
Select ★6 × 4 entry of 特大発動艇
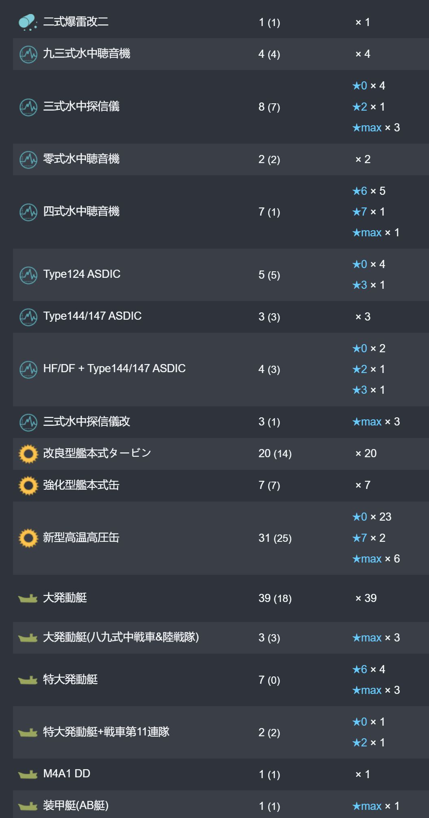pyautogui.click(x=369, y=669)
